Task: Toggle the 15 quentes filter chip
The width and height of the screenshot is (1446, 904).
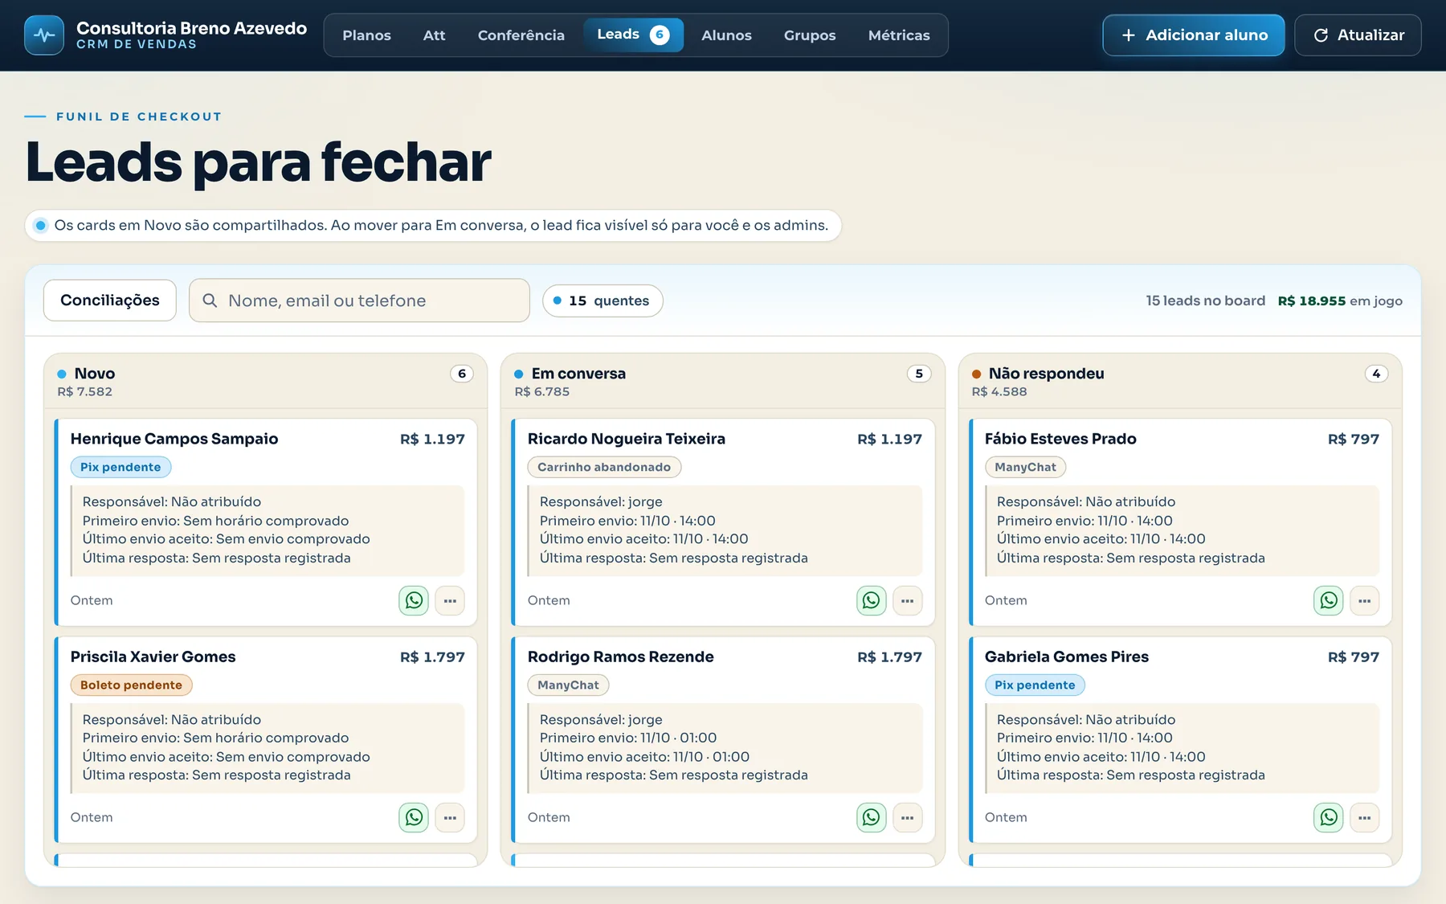Action: pos(602,301)
